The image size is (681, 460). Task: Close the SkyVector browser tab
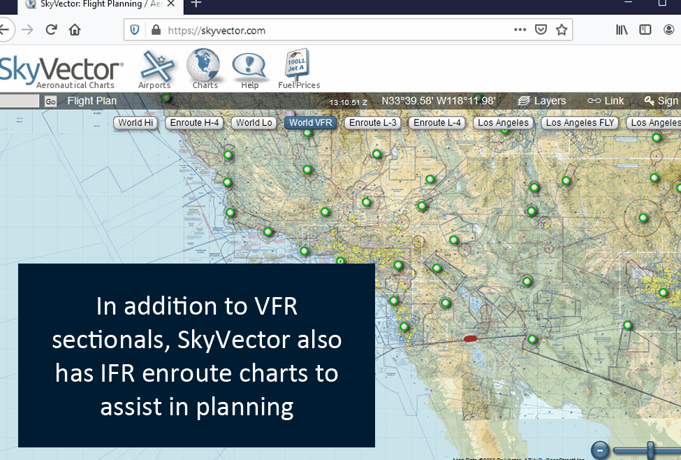(x=170, y=4)
